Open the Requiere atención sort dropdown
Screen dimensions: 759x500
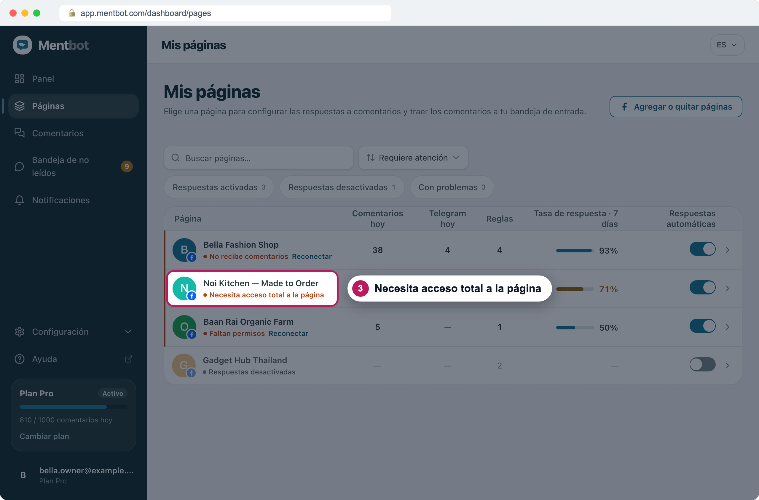tap(413, 158)
